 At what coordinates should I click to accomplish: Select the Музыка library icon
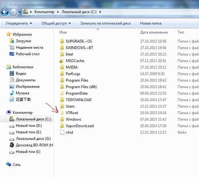coord(12,93)
